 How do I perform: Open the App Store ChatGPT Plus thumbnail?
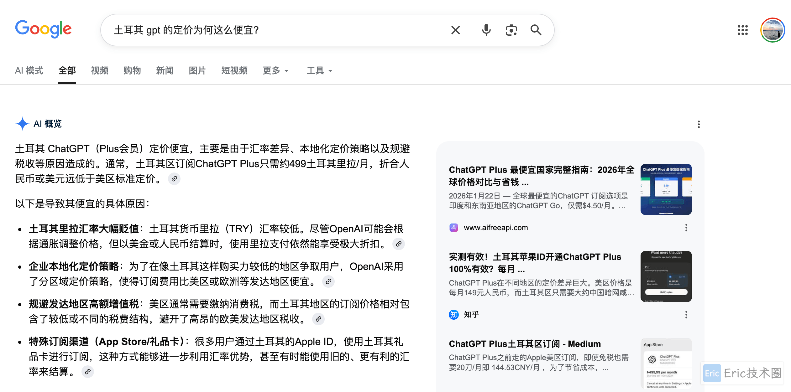(x=666, y=363)
